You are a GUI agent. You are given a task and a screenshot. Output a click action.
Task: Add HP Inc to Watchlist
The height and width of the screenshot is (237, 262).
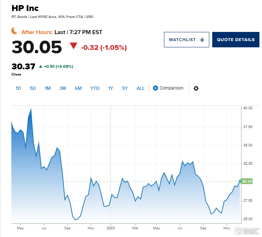click(187, 40)
